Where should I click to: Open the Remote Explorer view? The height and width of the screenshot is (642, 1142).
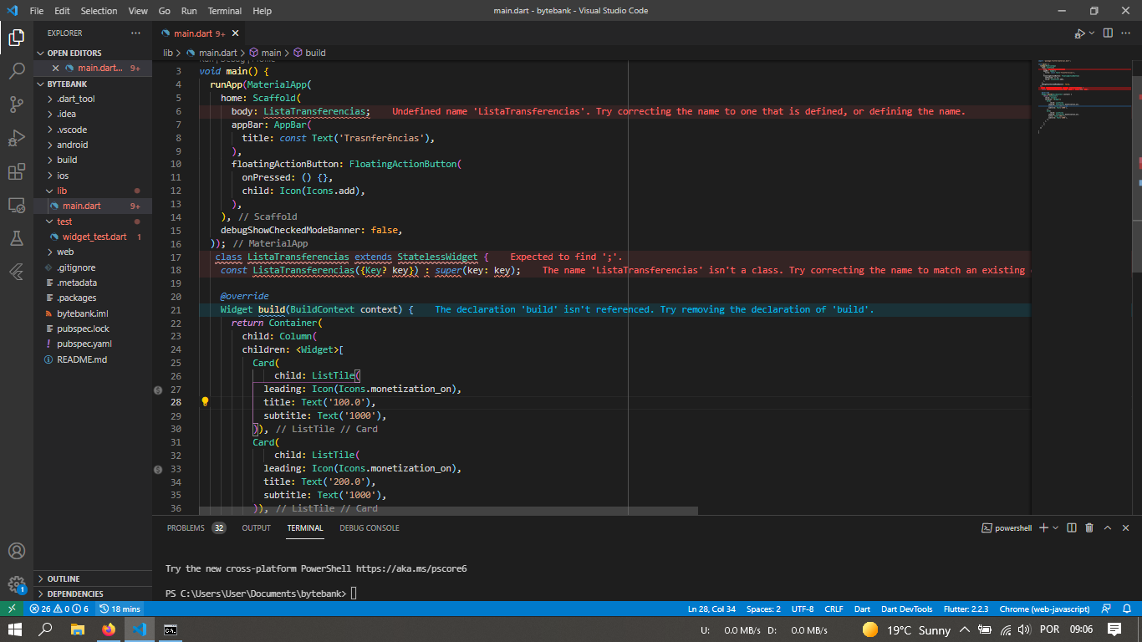point(17,205)
